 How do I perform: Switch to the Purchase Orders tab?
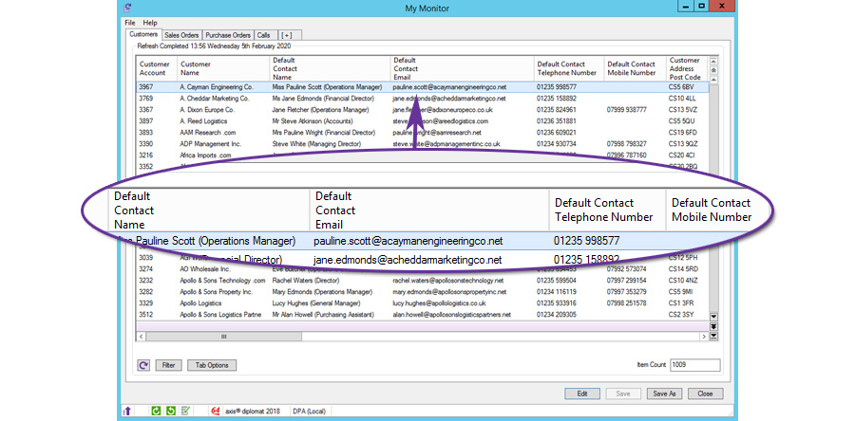click(228, 35)
